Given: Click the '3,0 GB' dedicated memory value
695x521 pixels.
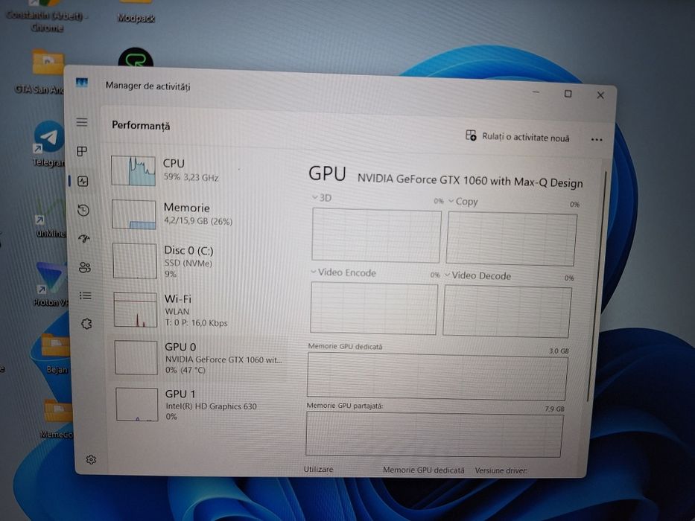Looking at the screenshot, I should (x=559, y=351).
